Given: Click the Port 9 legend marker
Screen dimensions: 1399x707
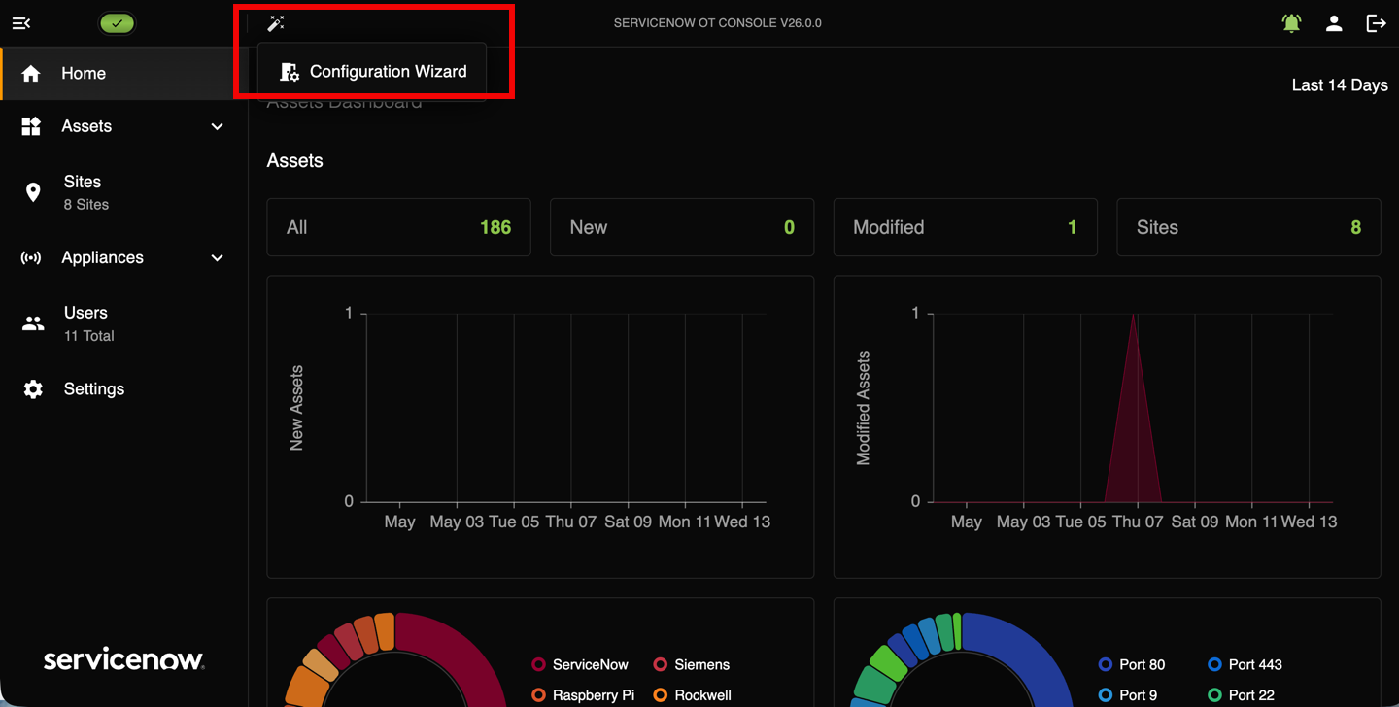Looking at the screenshot, I should pos(1105,695).
